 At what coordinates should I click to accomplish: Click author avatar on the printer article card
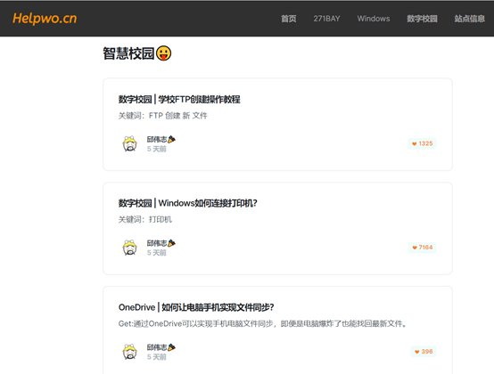pos(130,248)
